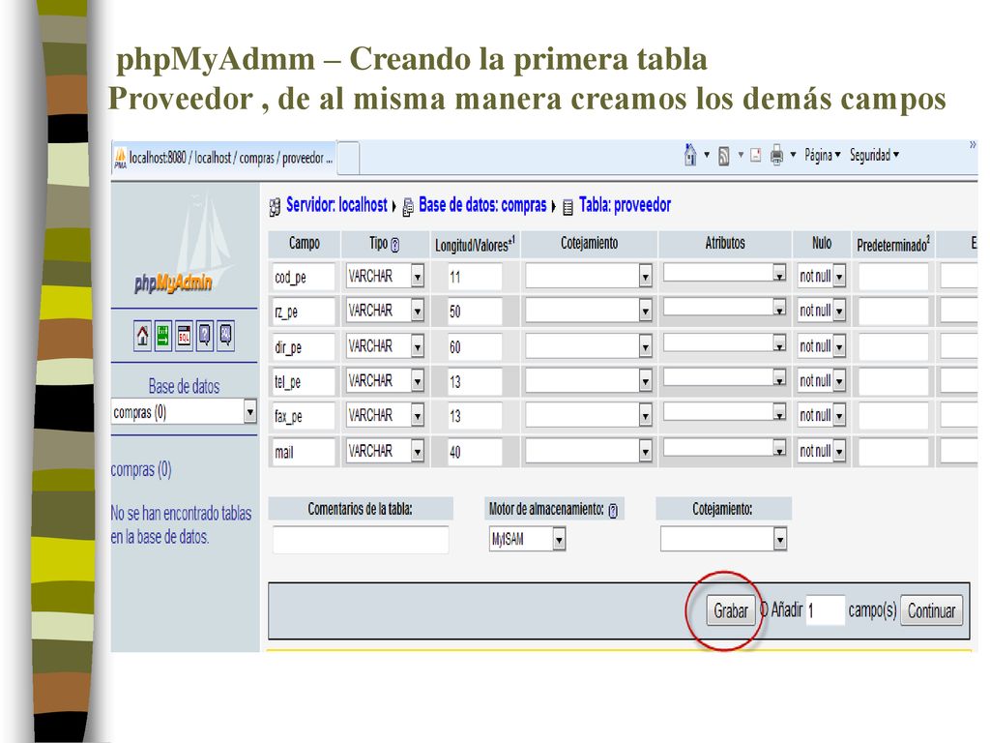990x743 pixels.
Task: Click the Grabar button
Action: (731, 610)
